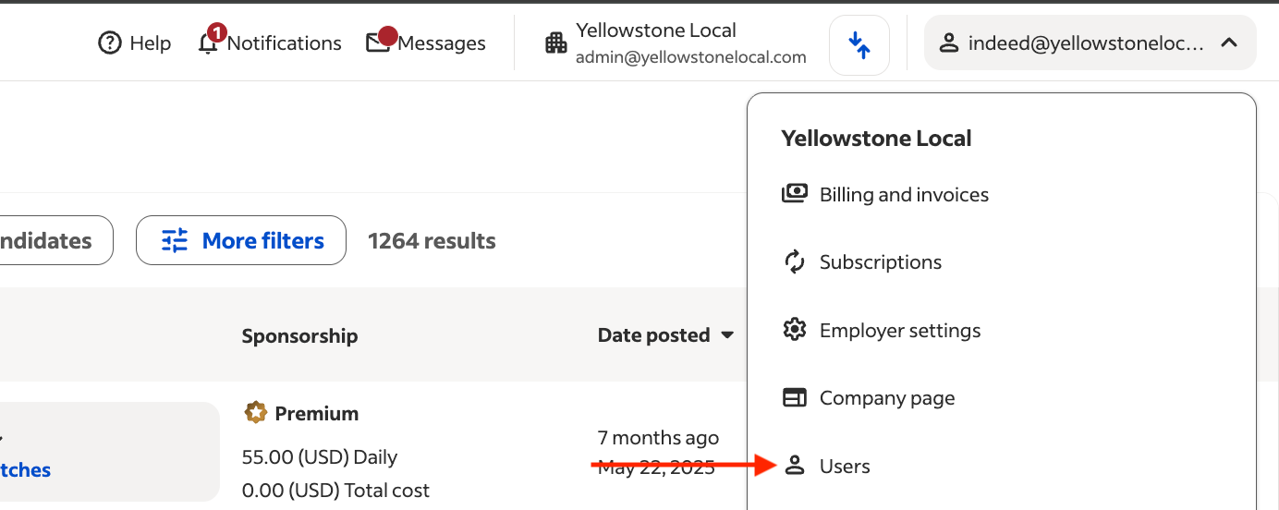
Task: Select Users in the account menu
Action: click(845, 467)
